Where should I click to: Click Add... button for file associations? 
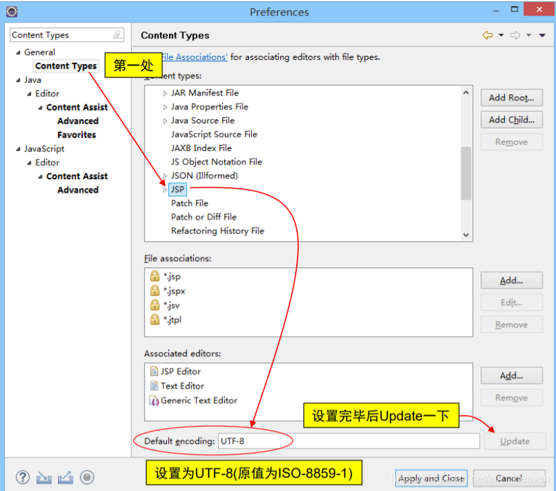coord(512,280)
